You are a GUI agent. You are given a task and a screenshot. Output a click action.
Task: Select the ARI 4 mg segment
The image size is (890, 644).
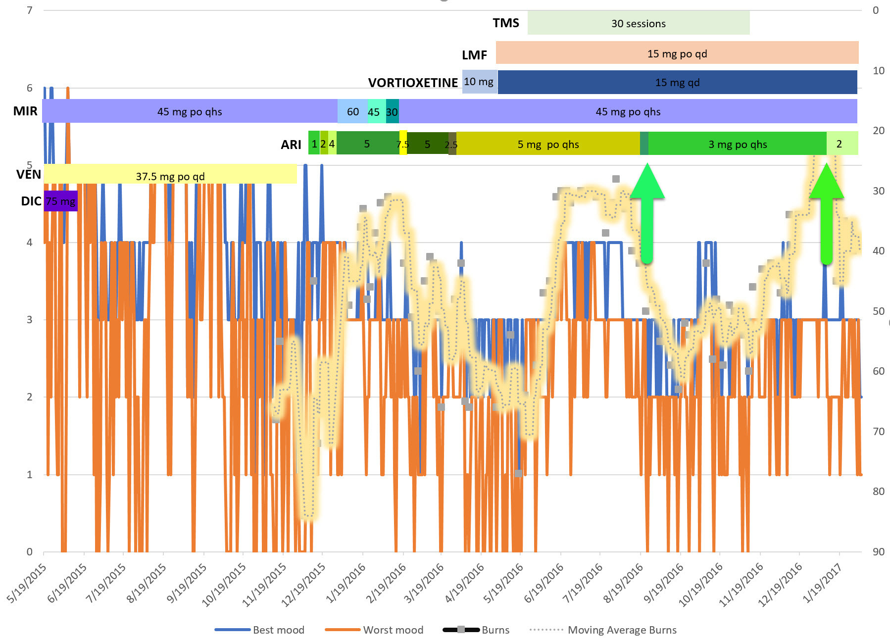click(332, 143)
